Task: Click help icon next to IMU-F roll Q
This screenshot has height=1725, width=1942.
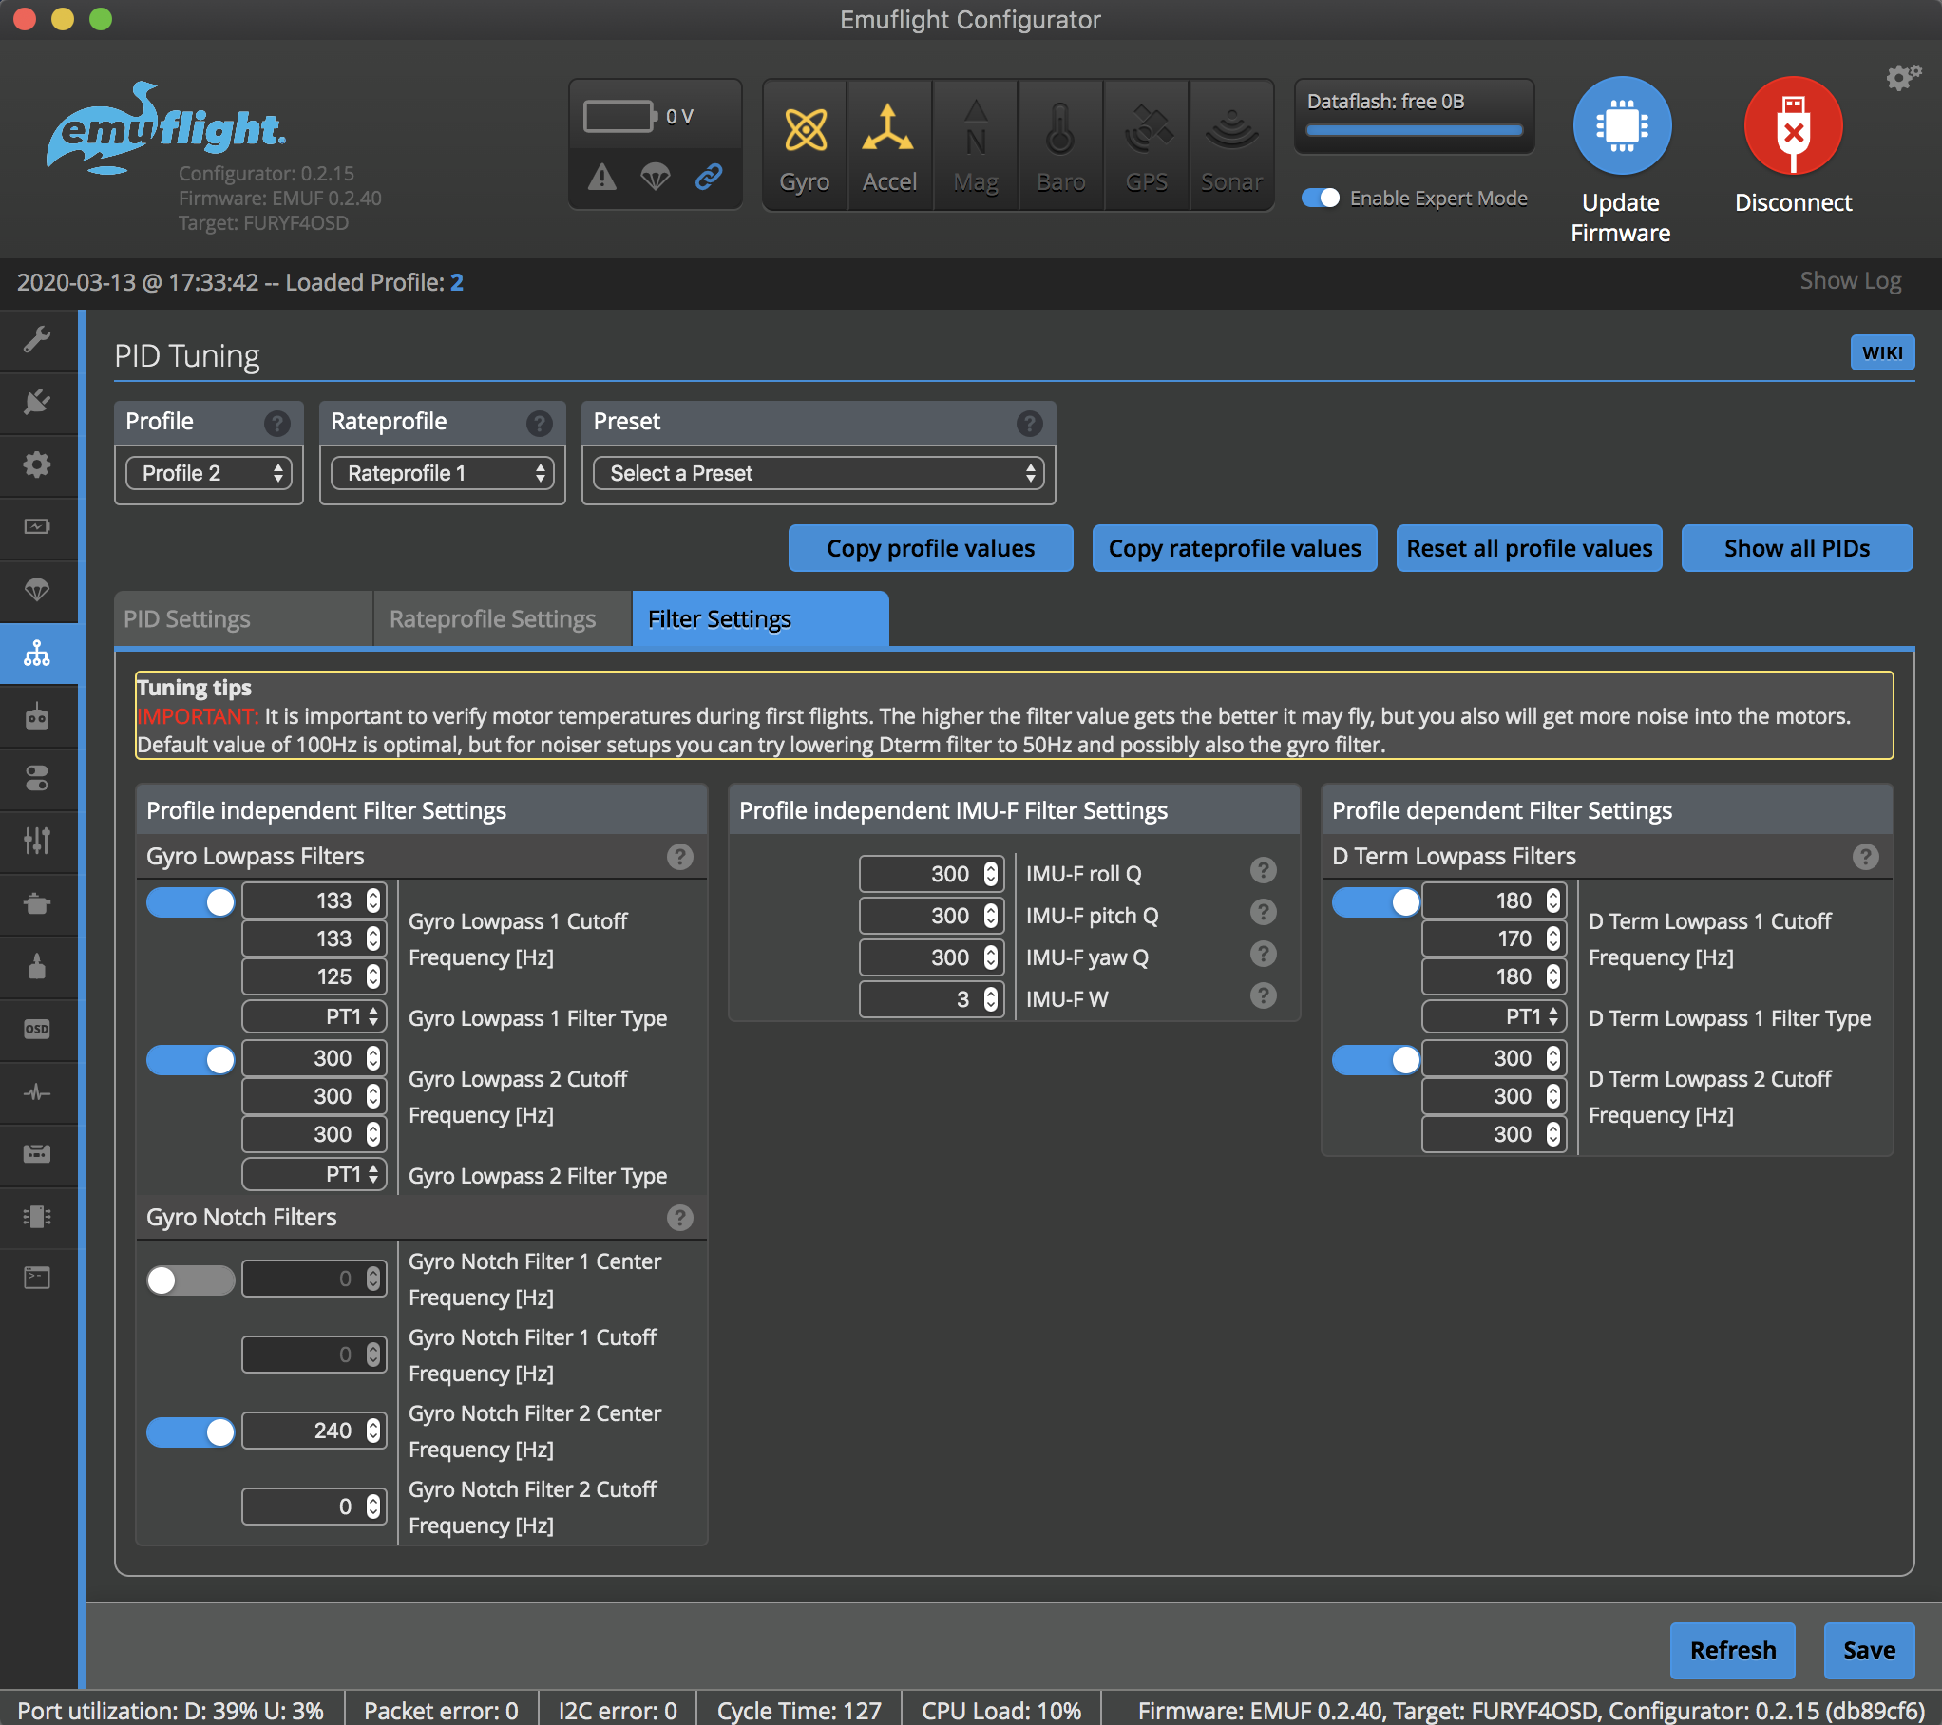Action: click(x=1263, y=870)
